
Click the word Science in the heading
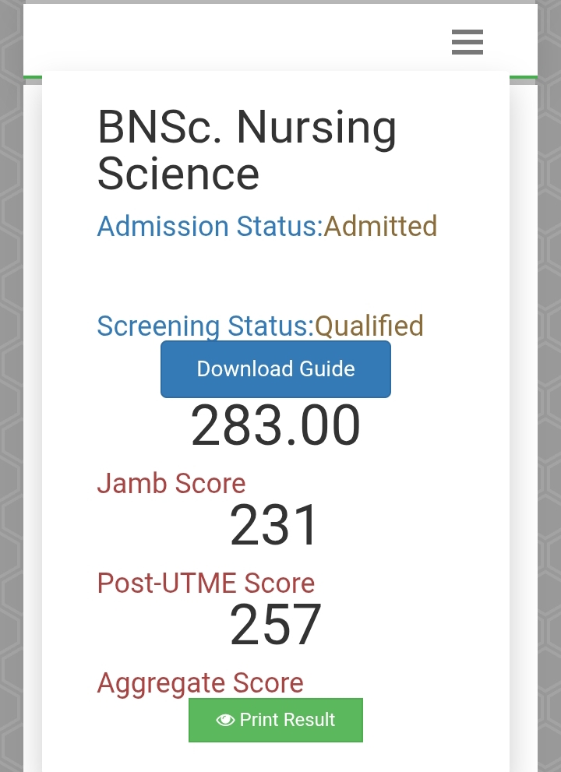tap(178, 173)
